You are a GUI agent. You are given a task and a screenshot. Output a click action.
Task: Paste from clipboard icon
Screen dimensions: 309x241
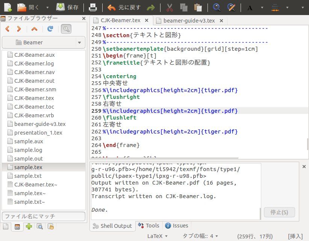198,8
